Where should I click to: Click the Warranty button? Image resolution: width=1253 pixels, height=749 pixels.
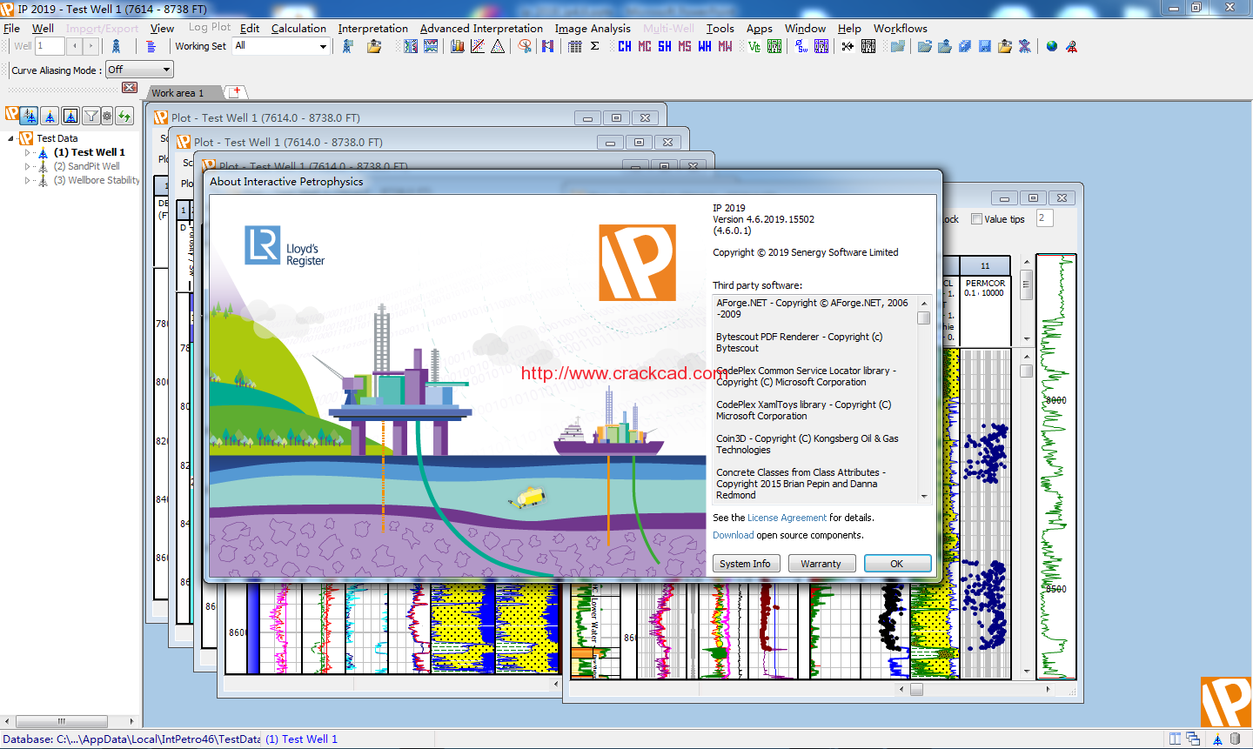pos(821,564)
